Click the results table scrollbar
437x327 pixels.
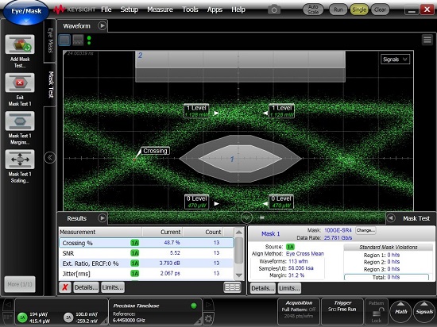tap(239, 253)
